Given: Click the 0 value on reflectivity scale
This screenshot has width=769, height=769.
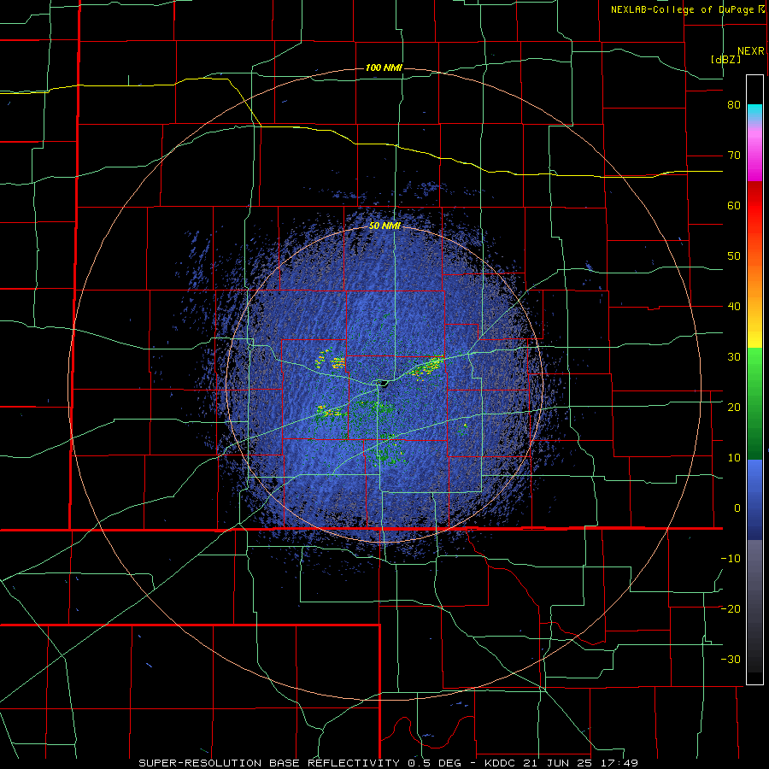Looking at the screenshot, I should point(737,508).
